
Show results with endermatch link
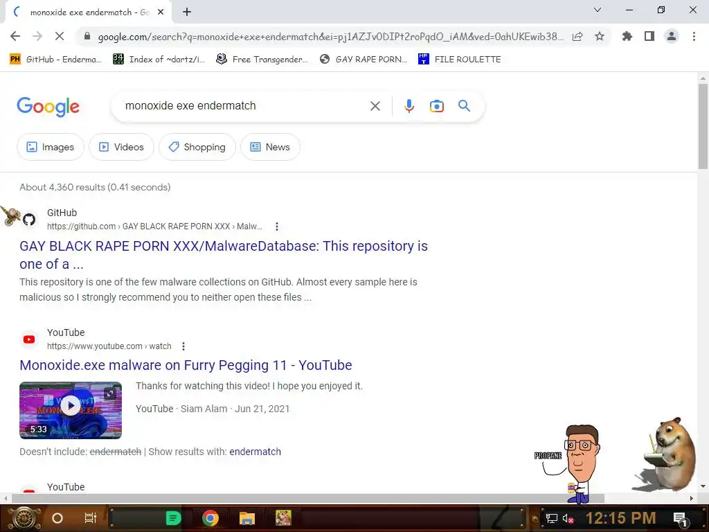255,452
